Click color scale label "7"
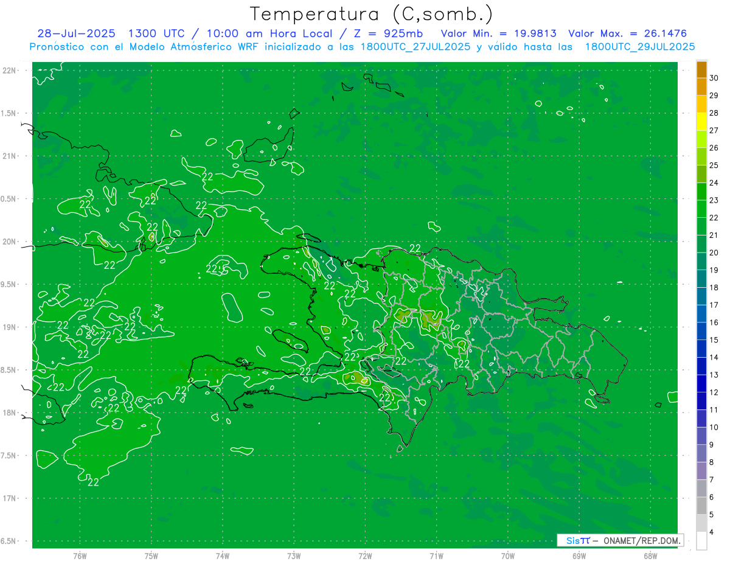Screen dimensions: 730x564 pyautogui.click(x=712, y=480)
